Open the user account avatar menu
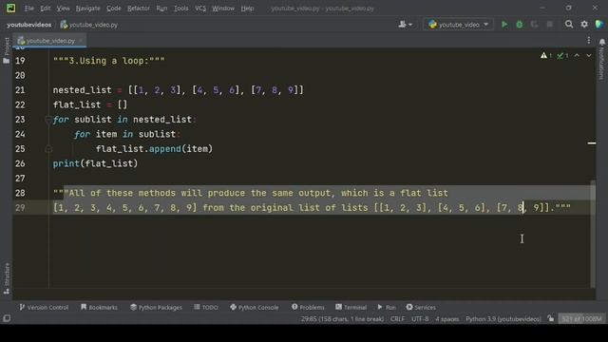The height and width of the screenshot is (342, 608). [406, 25]
